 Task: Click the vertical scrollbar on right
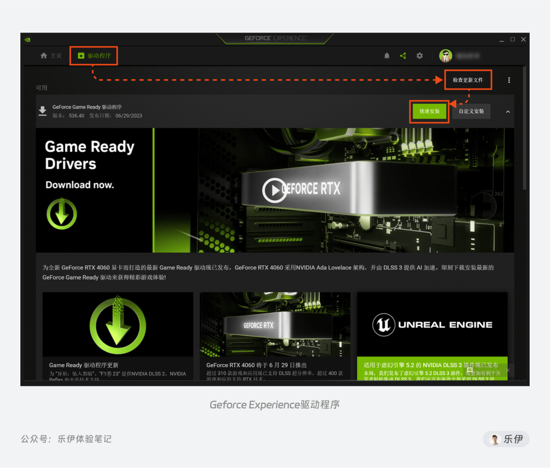point(525,128)
